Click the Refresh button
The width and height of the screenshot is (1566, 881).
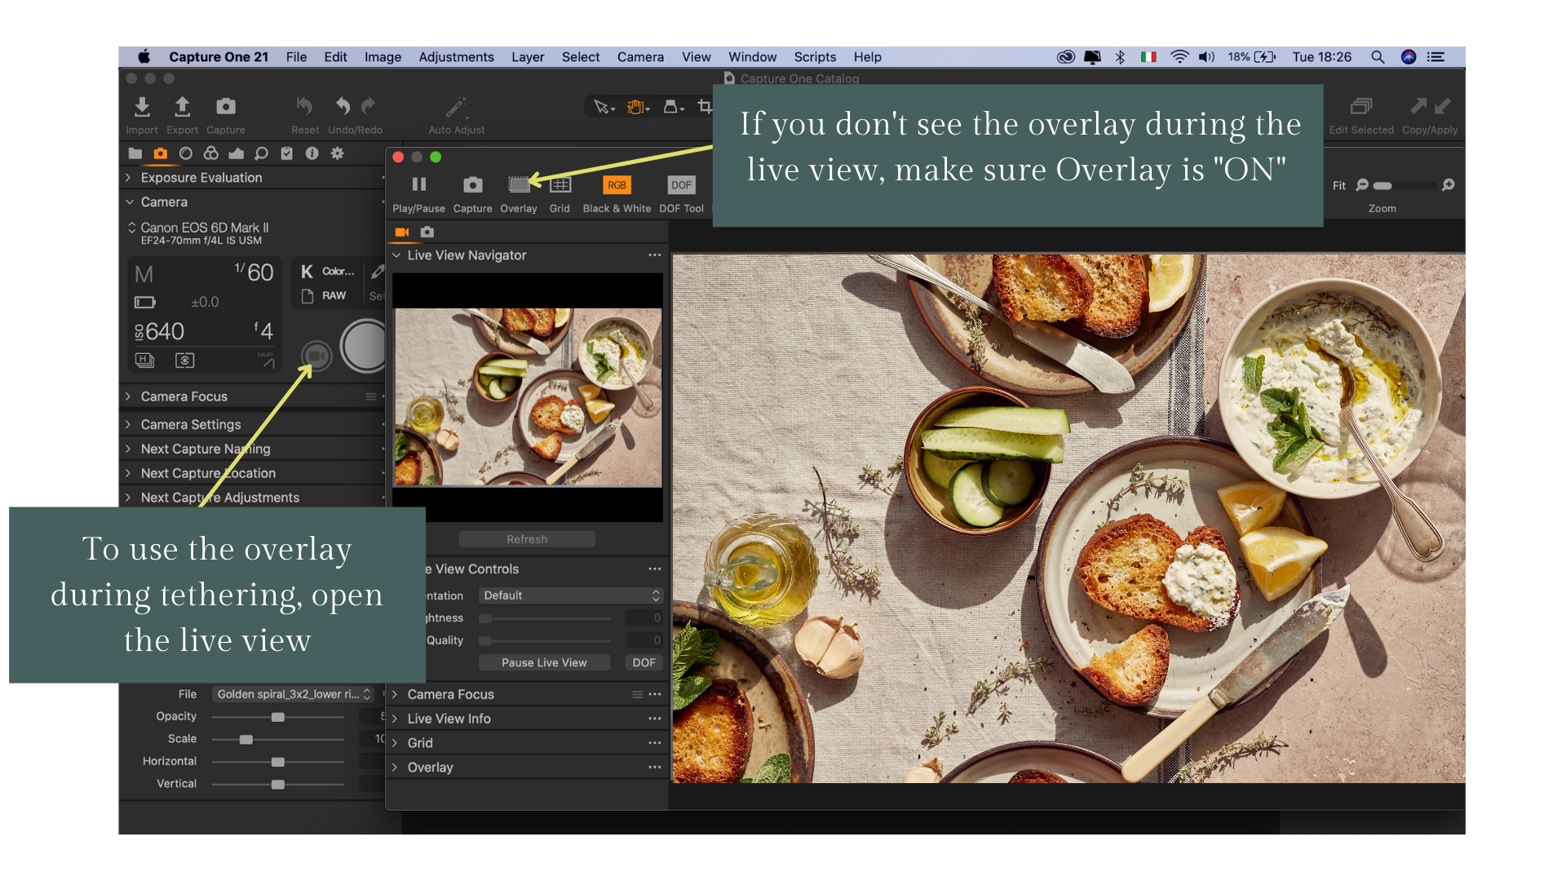tap(527, 539)
